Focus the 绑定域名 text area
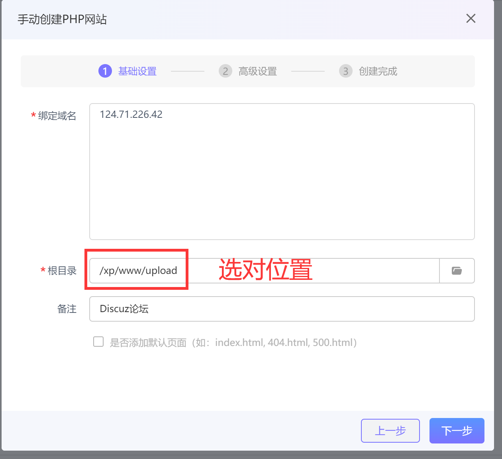 [282, 172]
